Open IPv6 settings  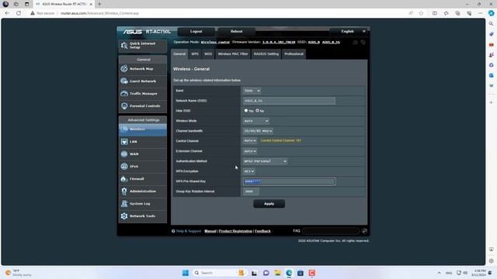[143, 167]
